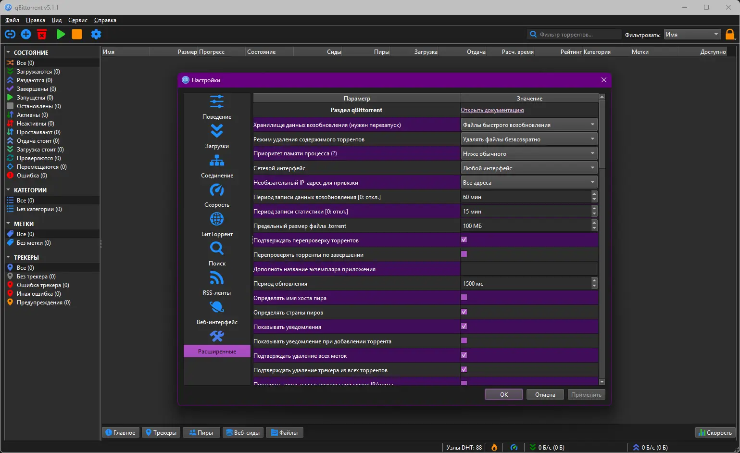The width and height of the screenshot is (740, 453).
Task: Open the Поведение settings section
Action: pyautogui.click(x=217, y=108)
